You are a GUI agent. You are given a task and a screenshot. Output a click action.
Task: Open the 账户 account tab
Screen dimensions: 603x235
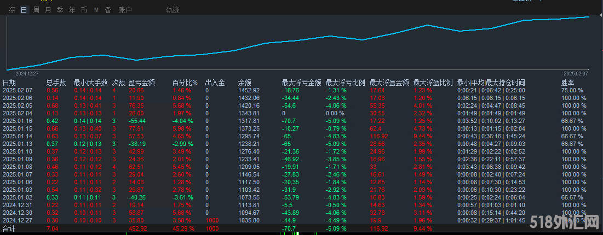pyautogui.click(x=125, y=10)
